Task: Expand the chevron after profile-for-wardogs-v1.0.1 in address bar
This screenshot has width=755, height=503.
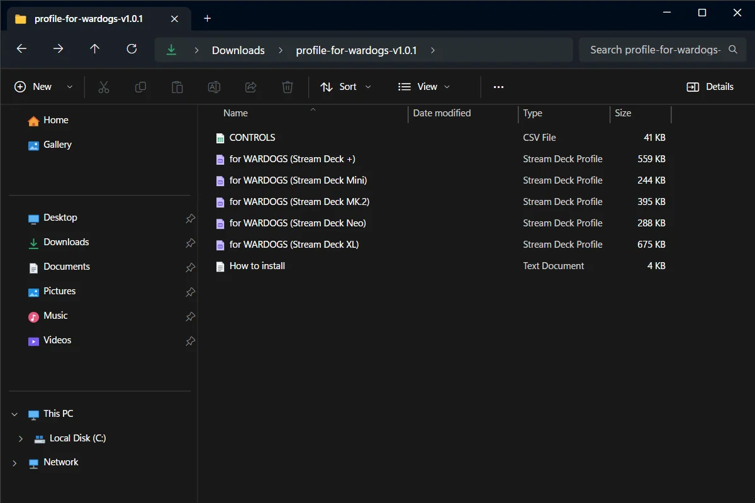Action: click(433, 50)
